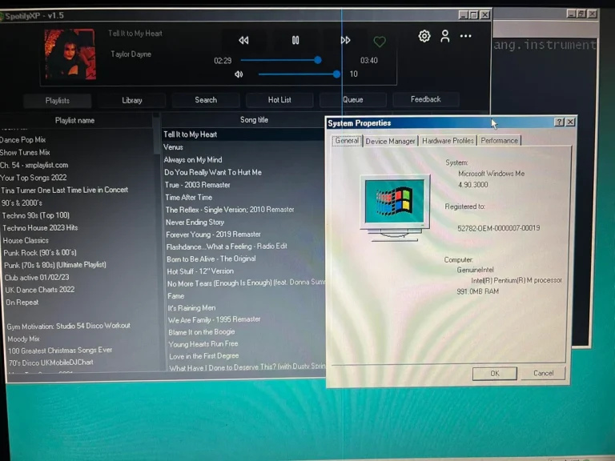Screen dimensions: 615x461
Task: Click Cancel in System Properties
Action: click(x=543, y=373)
